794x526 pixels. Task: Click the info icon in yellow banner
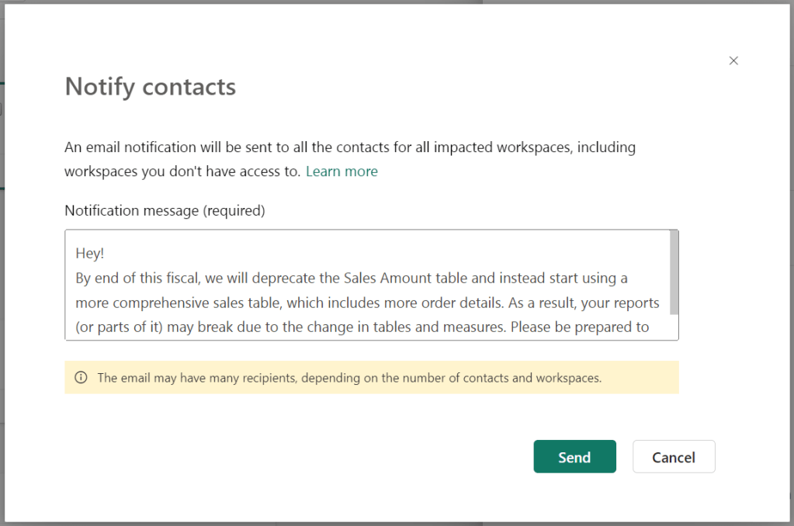coord(81,378)
